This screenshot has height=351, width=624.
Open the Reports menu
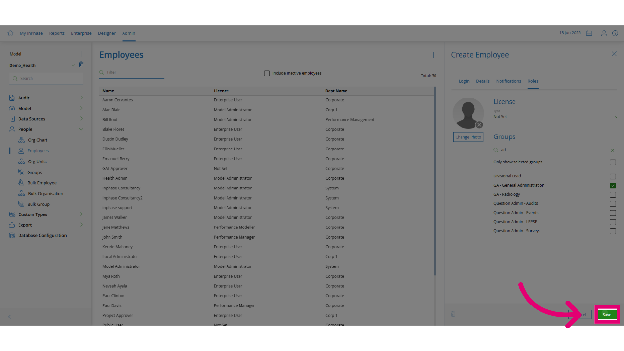click(x=57, y=33)
